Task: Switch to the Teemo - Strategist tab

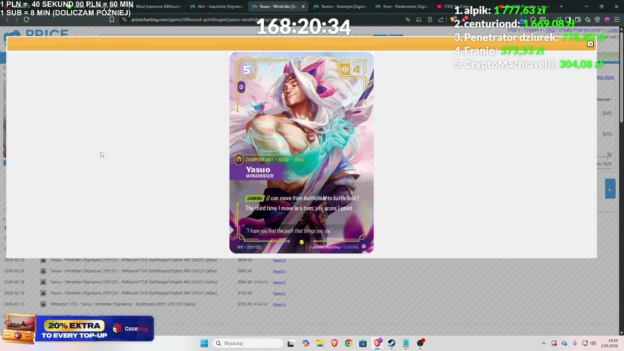Action: (340, 6)
